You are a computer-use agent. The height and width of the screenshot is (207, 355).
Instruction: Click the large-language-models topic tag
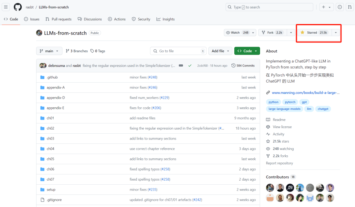284,109
